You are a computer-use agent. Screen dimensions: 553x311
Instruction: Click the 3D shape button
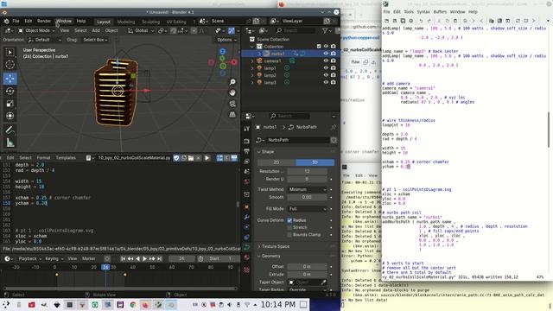pos(315,162)
